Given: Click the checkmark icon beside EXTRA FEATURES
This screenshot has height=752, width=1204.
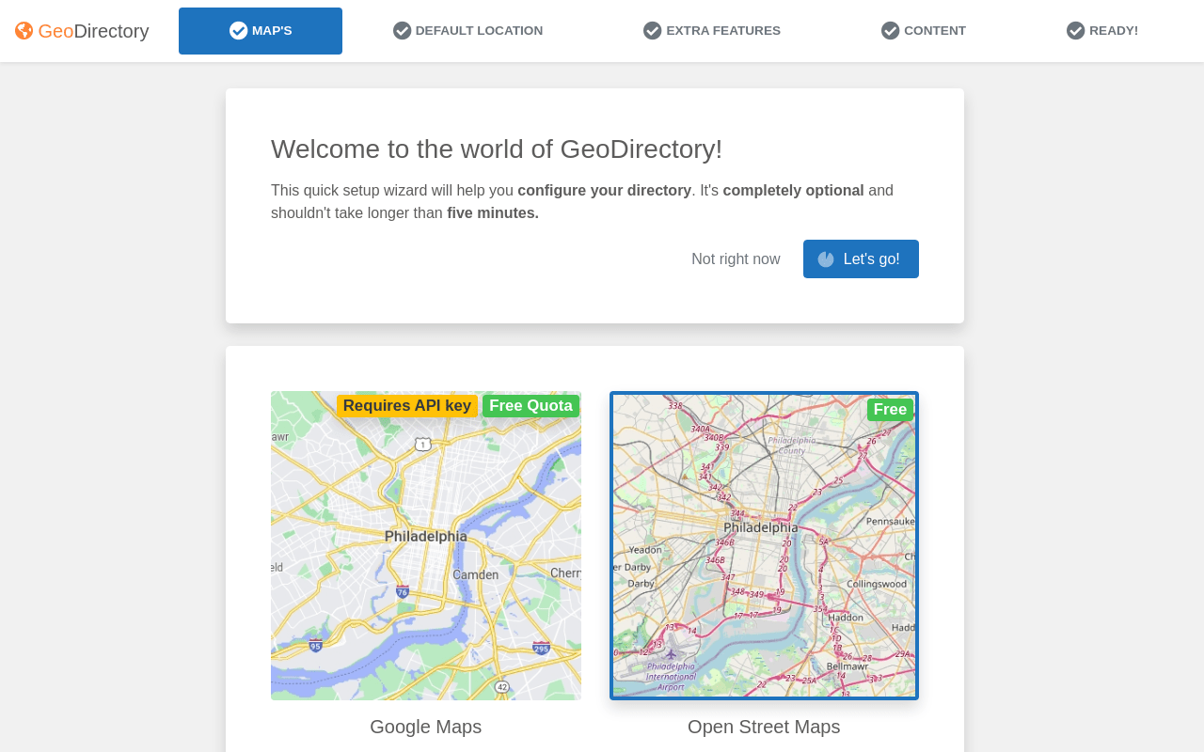Looking at the screenshot, I should tap(652, 31).
